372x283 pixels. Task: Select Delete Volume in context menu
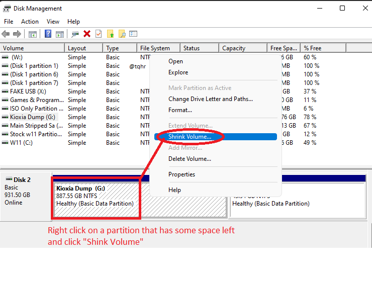pyautogui.click(x=190, y=159)
